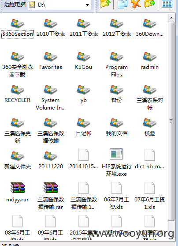The width and height of the screenshot is (178, 246).
Task: Click the scrollbar up arrow
Action: click(171, 18)
